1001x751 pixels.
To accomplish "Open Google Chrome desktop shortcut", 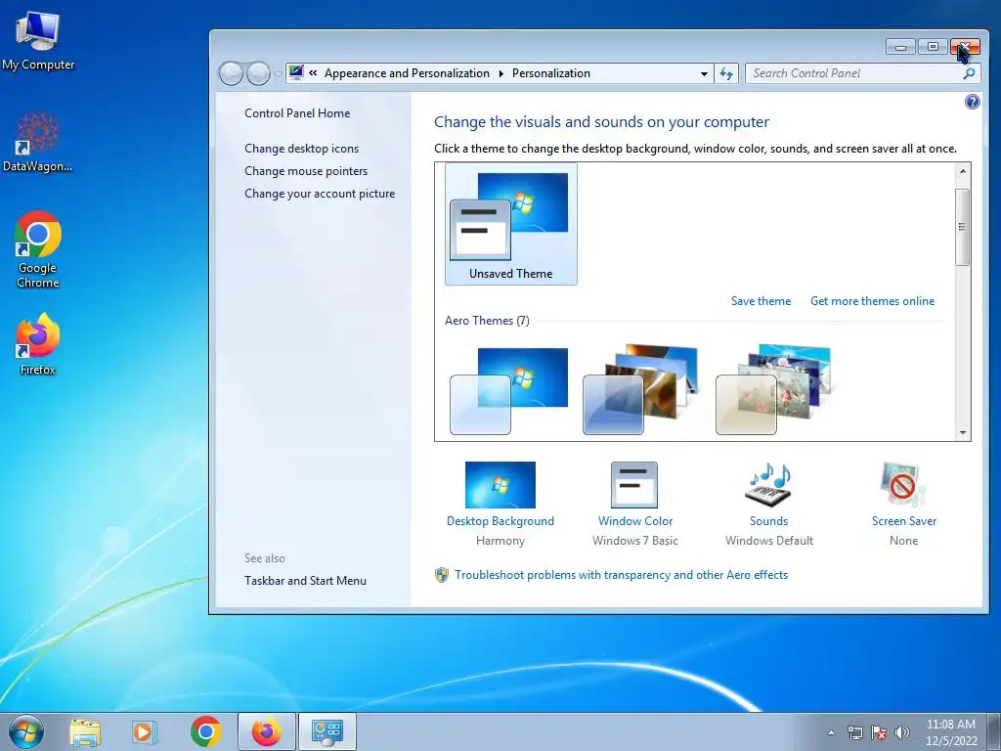I will coord(38,249).
